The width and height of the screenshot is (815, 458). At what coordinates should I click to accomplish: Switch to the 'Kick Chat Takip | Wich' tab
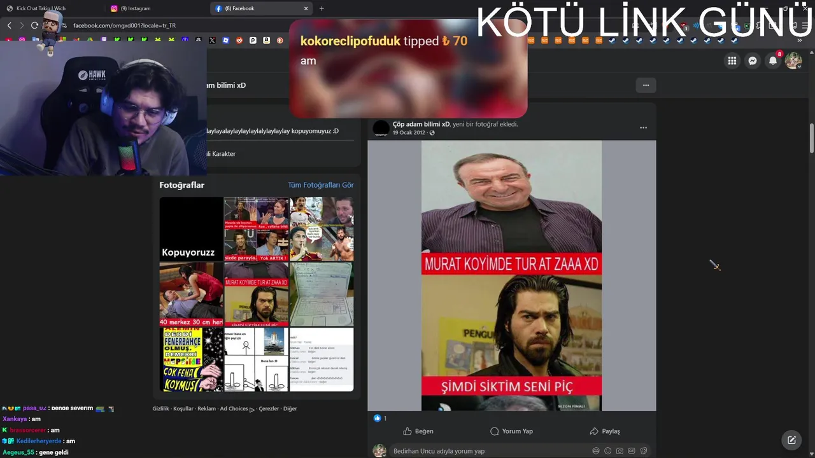tap(51, 8)
